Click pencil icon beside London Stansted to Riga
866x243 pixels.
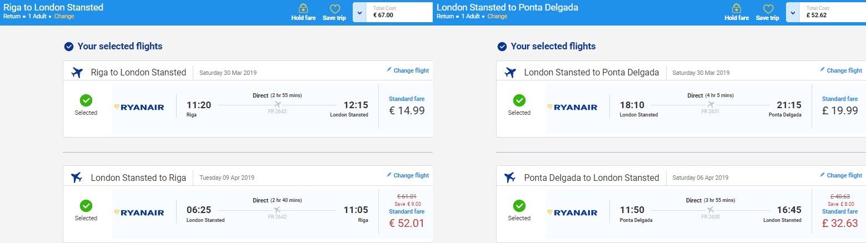point(389,175)
